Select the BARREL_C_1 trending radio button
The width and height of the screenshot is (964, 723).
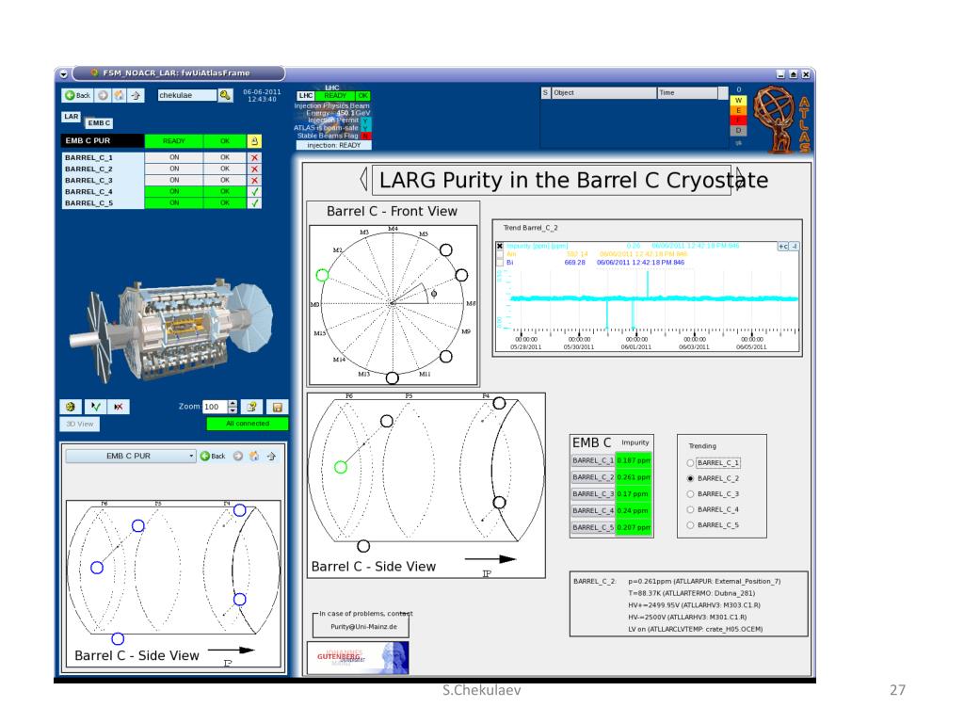point(690,463)
